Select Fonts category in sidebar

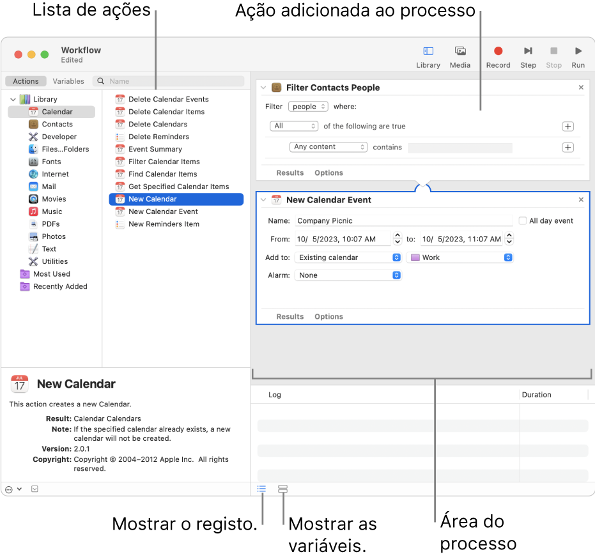45,162
